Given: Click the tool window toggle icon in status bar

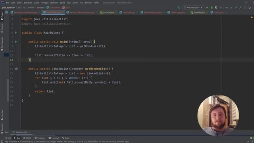Looking at the screenshot, I should 2,141.
